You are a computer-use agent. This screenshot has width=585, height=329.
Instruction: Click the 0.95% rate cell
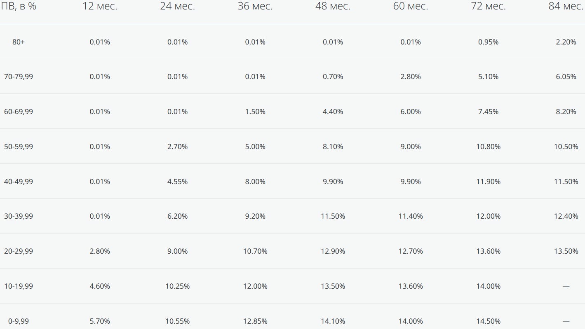tap(489, 42)
